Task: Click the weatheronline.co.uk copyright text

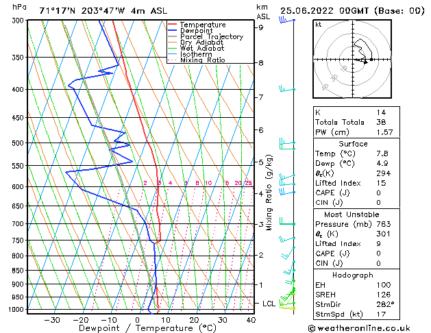Action: [x=359, y=328]
